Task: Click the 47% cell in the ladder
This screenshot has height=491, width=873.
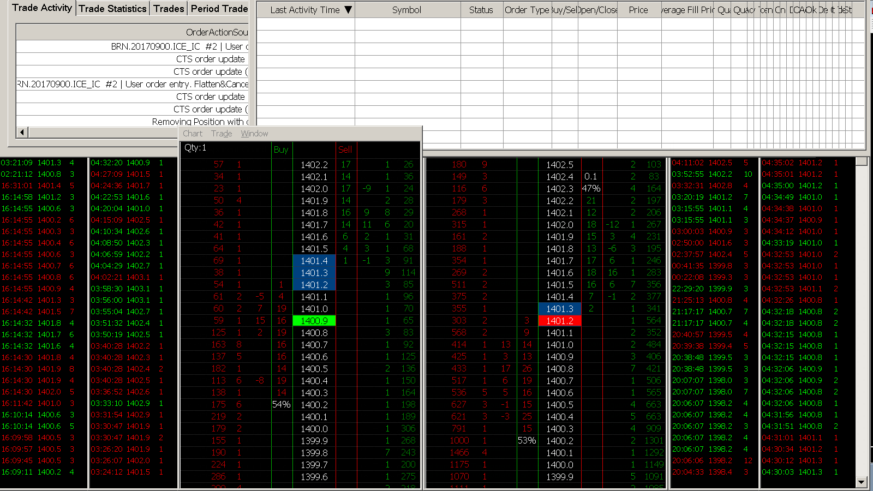Action: click(x=591, y=189)
